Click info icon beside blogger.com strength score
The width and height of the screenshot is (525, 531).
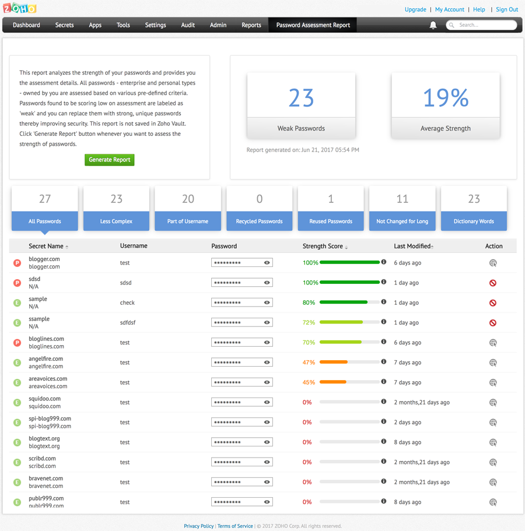(x=384, y=262)
